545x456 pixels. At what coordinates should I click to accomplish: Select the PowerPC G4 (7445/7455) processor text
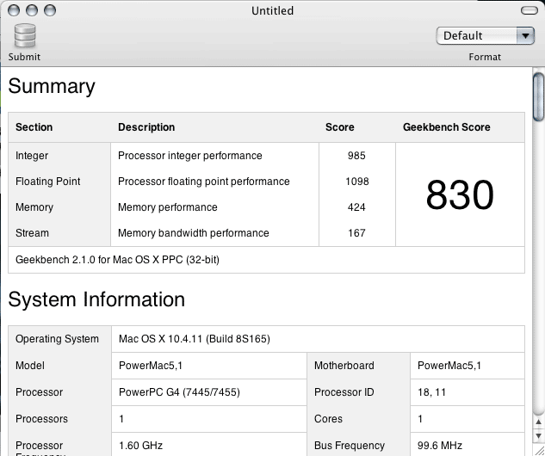pos(178,392)
